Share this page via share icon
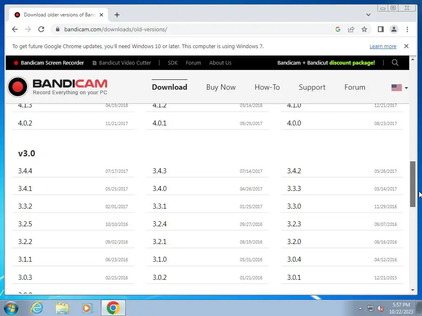This screenshot has width=422, height=316. [351, 29]
